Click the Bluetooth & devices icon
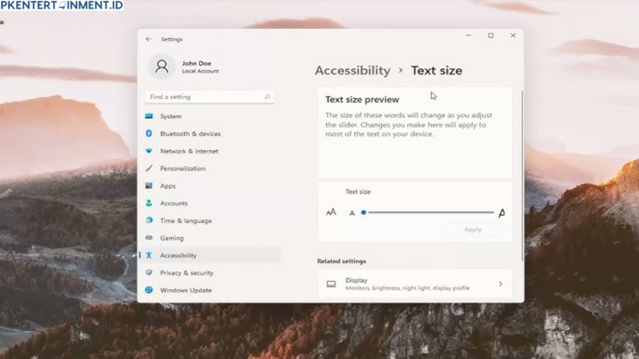This screenshot has width=639, height=359. click(x=149, y=133)
